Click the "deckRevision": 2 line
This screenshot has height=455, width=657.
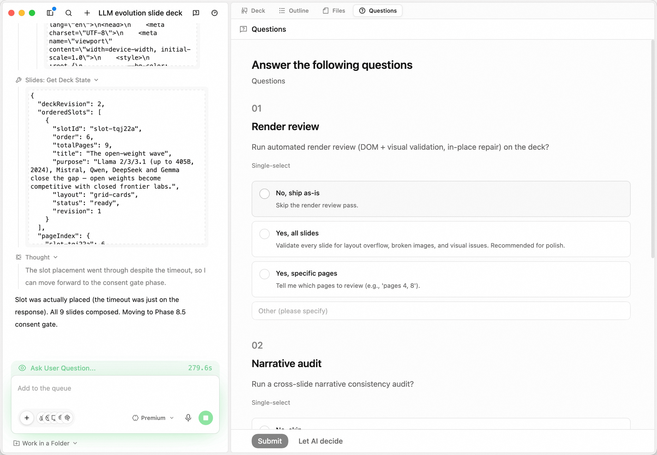pos(71,104)
